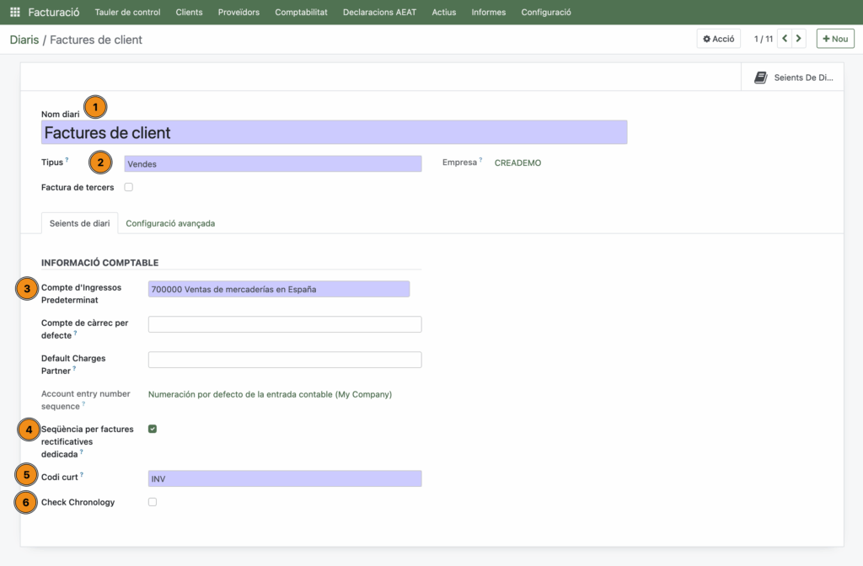863x566 pixels.
Task: Uncheck Seqüència per factures rectificatives dedicada
Action: click(x=153, y=429)
